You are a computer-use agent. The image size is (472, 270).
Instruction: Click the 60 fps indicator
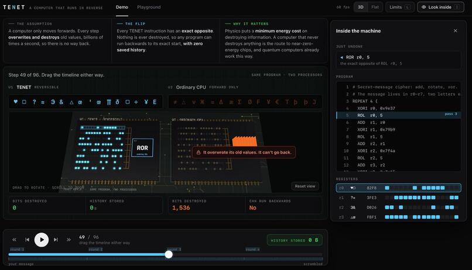[x=343, y=7]
